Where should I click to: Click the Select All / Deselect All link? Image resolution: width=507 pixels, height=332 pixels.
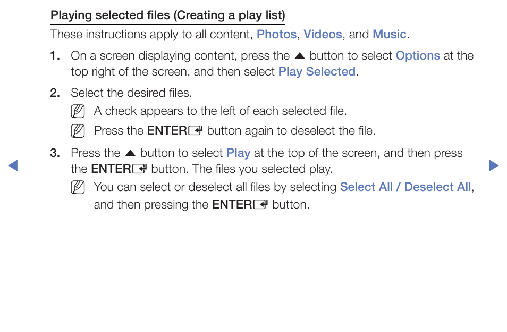point(405,187)
